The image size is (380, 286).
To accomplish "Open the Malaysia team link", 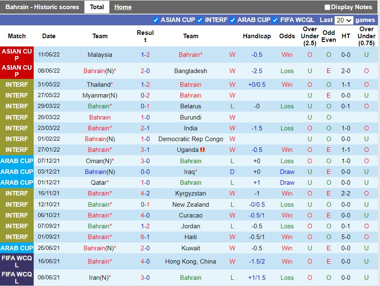I will (100, 55).
